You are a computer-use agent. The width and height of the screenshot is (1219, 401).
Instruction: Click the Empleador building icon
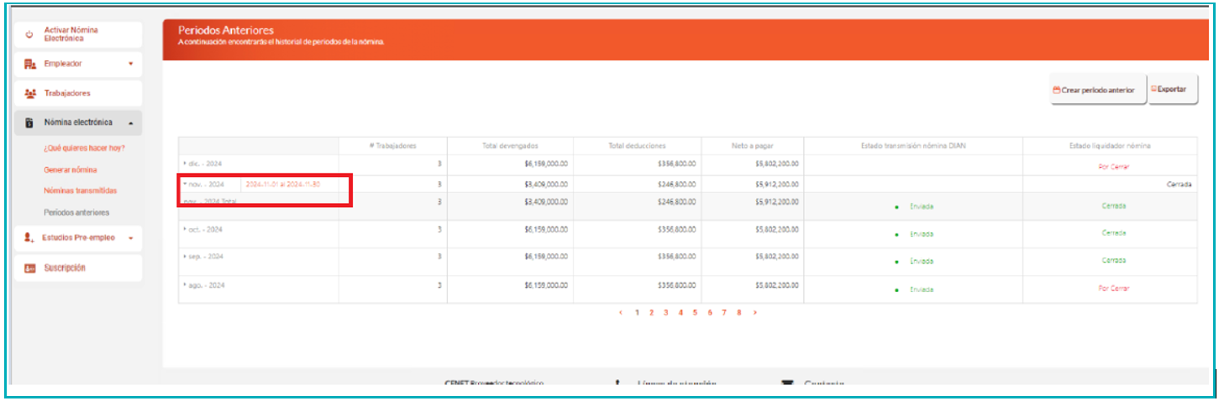[x=29, y=64]
